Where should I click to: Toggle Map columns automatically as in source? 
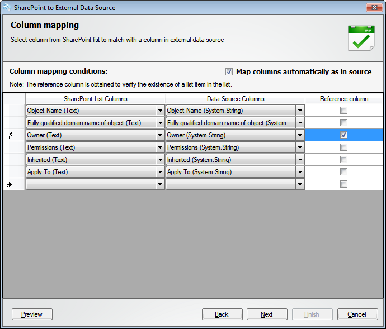pos(229,72)
